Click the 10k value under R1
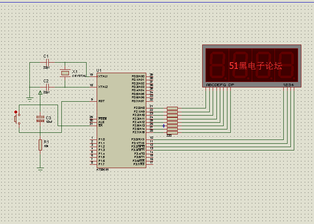The width and height of the screenshot is (314, 224). [46, 146]
